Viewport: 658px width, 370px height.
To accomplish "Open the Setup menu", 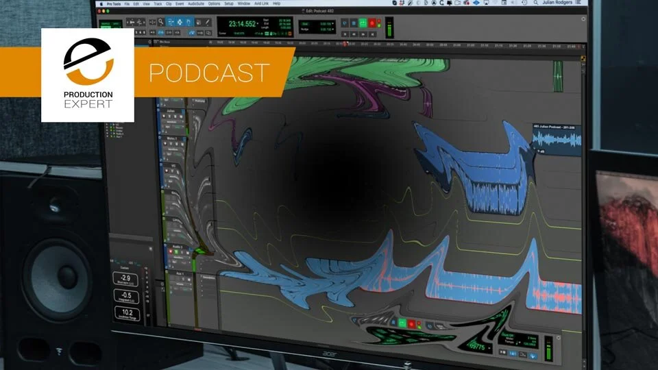I will pyautogui.click(x=229, y=4).
